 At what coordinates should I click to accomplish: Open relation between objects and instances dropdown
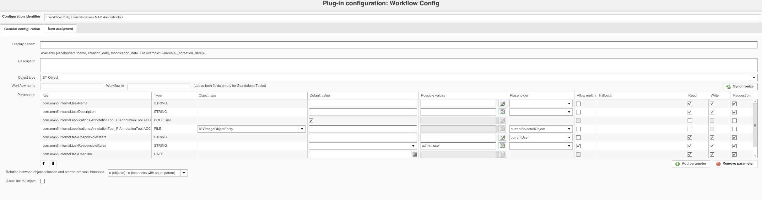[x=184, y=173]
